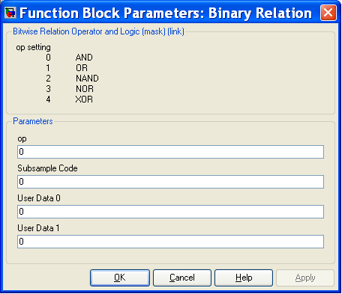Click the 'OR' operator text
Viewport: 342px width, 294px height.
coord(82,68)
